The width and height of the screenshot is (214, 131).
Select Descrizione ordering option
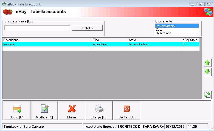coord(177,33)
